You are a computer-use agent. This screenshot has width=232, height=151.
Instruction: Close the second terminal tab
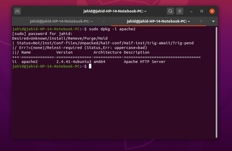[x=201, y=21]
